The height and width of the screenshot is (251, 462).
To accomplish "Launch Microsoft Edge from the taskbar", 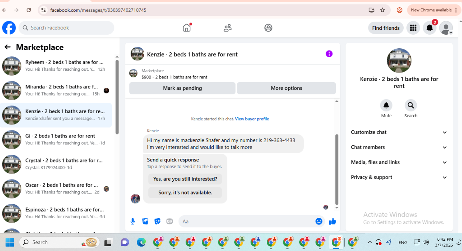I will coord(141,242).
